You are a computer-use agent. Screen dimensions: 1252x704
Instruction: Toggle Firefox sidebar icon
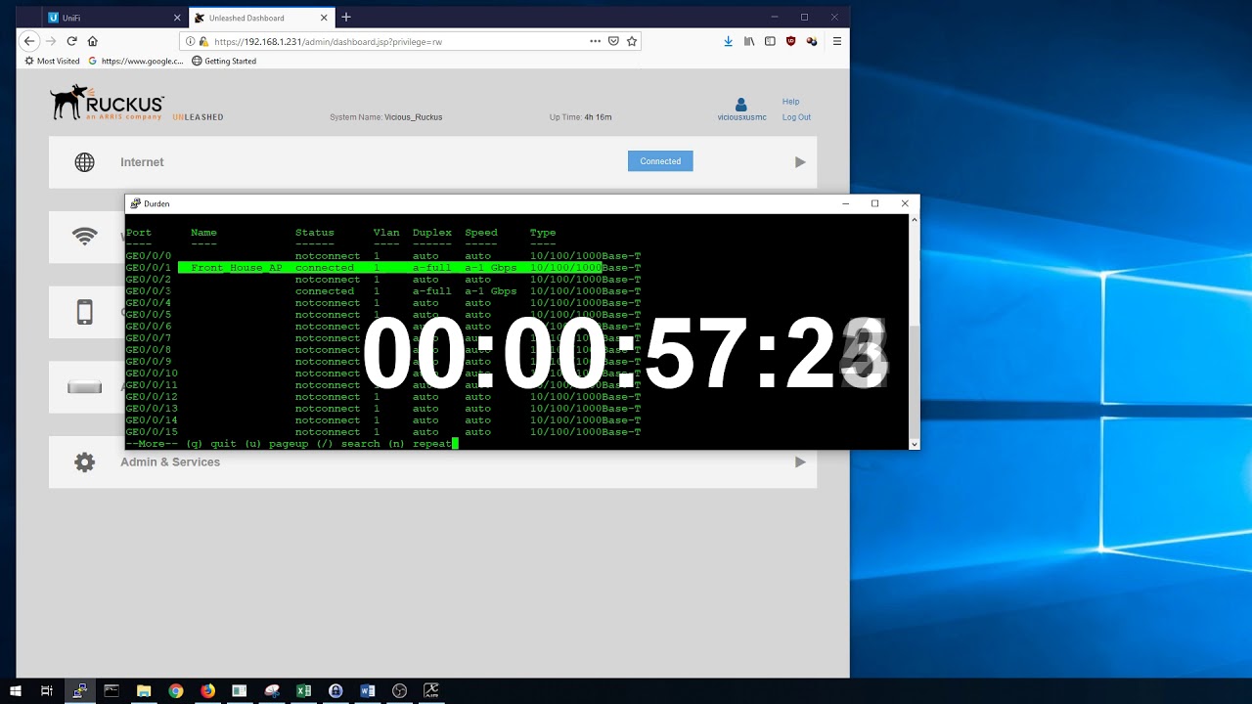pyautogui.click(x=770, y=41)
